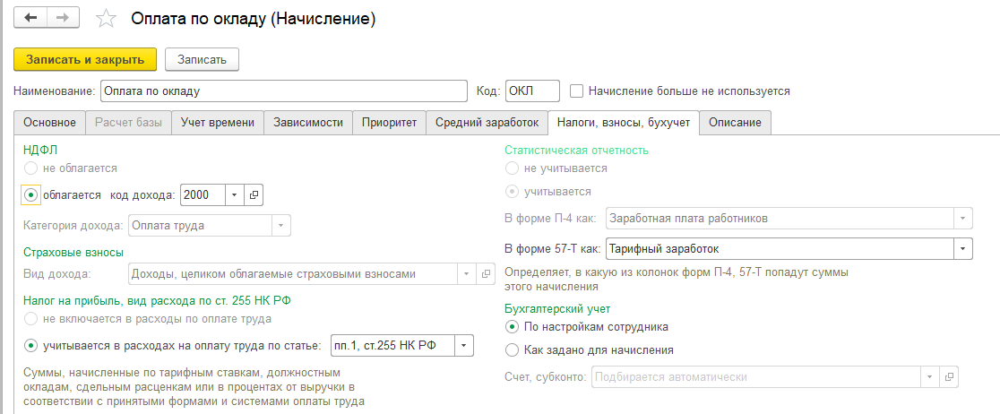The image size is (1000, 414).
Task: Open the 'В форме 57-Т как' dropdown
Action: coord(962,248)
